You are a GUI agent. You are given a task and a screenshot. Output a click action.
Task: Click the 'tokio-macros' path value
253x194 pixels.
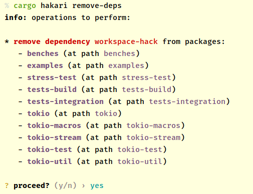(x=153, y=125)
